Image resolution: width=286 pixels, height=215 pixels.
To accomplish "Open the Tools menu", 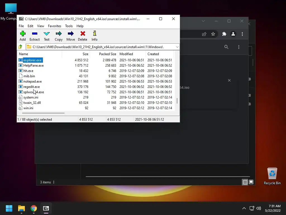I will (69, 26).
